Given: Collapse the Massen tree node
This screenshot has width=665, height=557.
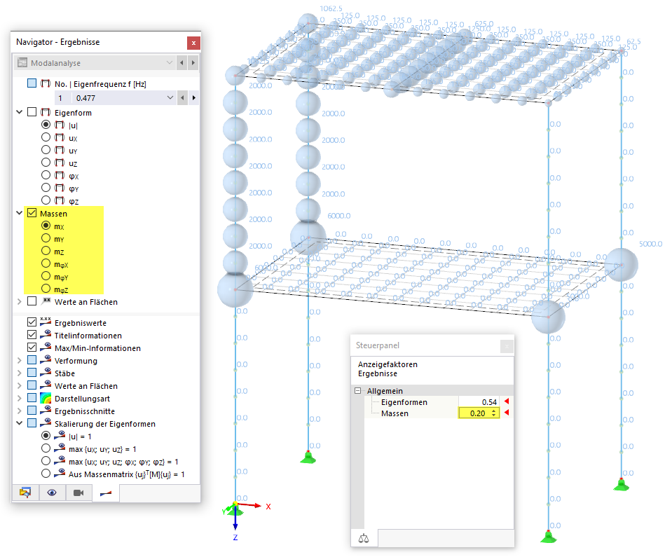Looking at the screenshot, I should tap(19, 213).
